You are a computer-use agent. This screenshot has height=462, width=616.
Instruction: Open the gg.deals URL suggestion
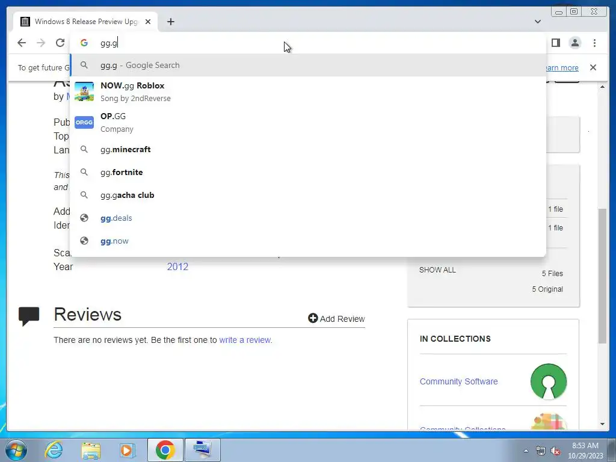click(308, 218)
